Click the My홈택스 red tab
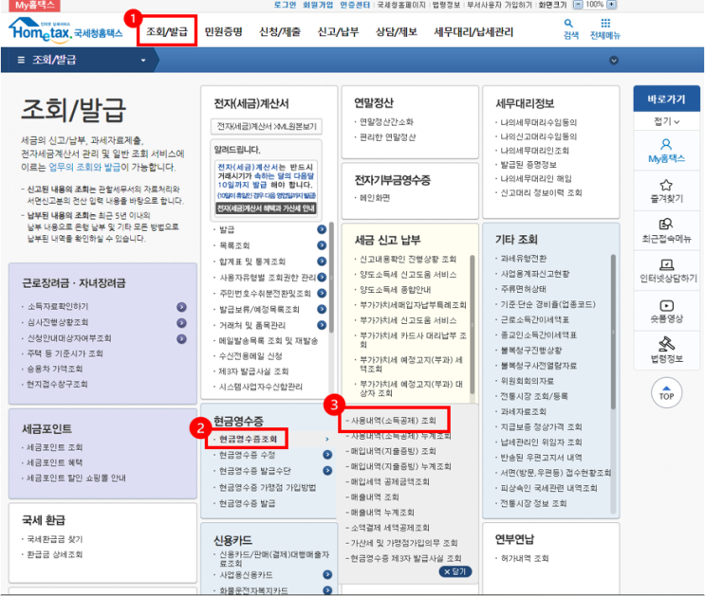The height and width of the screenshot is (596, 705). [34, 6]
